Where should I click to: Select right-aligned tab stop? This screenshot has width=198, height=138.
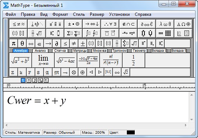tap(35, 80)
